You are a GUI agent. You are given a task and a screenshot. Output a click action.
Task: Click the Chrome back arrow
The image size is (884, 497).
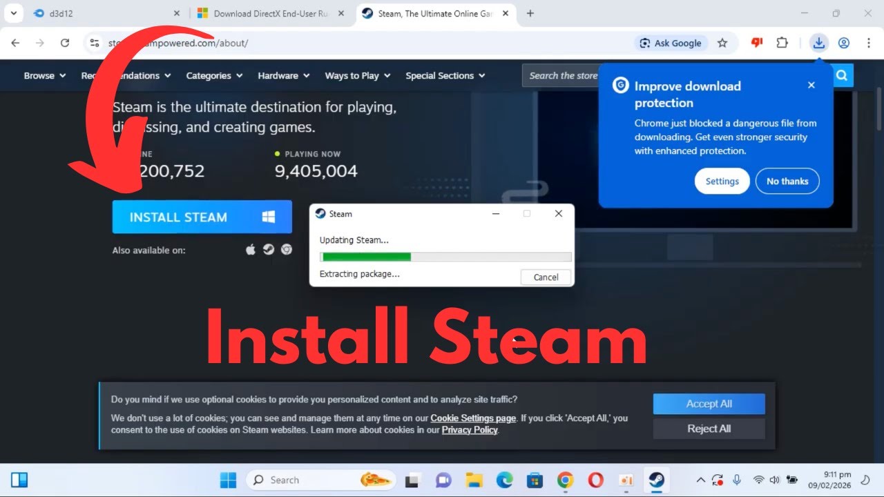tap(15, 43)
